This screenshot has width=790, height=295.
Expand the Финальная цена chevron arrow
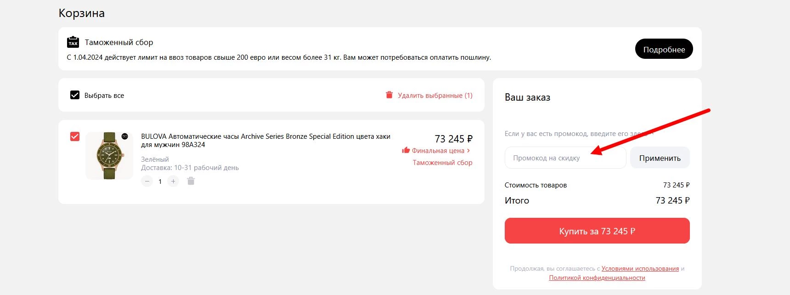point(468,150)
